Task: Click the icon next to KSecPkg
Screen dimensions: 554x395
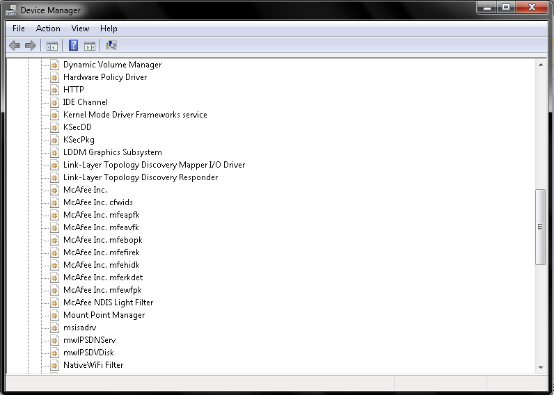Action: (54, 140)
